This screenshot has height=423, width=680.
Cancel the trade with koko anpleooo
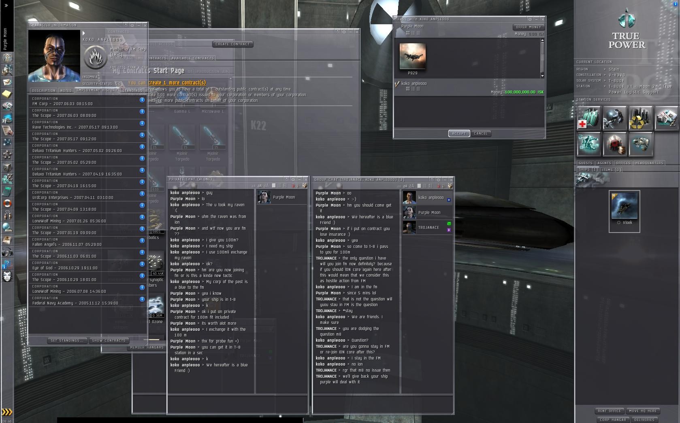(481, 133)
